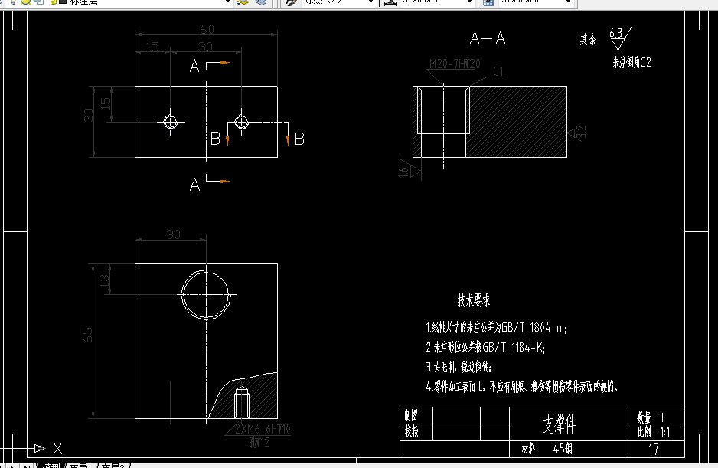The image size is (718, 468).
Task: Select the 60 width dimension text
Action: point(207,29)
